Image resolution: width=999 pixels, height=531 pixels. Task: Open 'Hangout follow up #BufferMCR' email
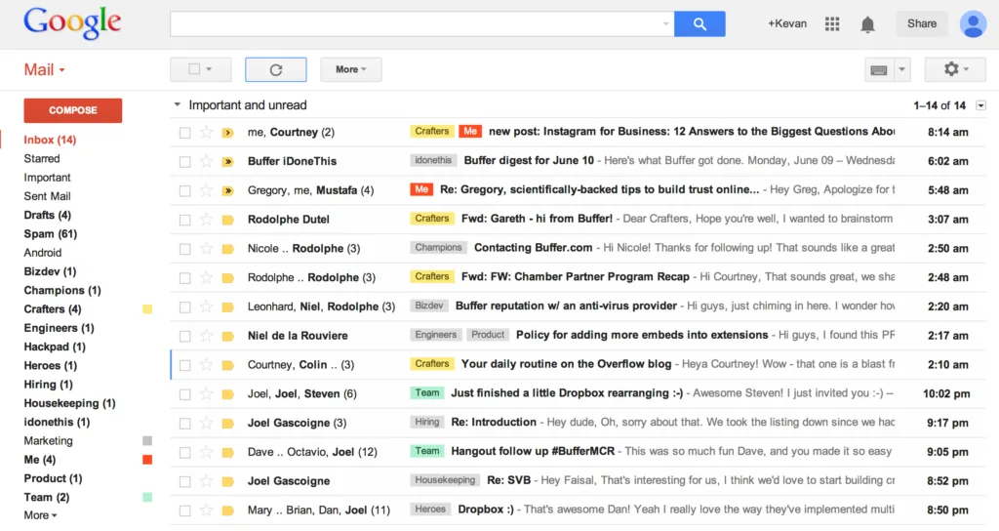pyautogui.click(x=533, y=451)
